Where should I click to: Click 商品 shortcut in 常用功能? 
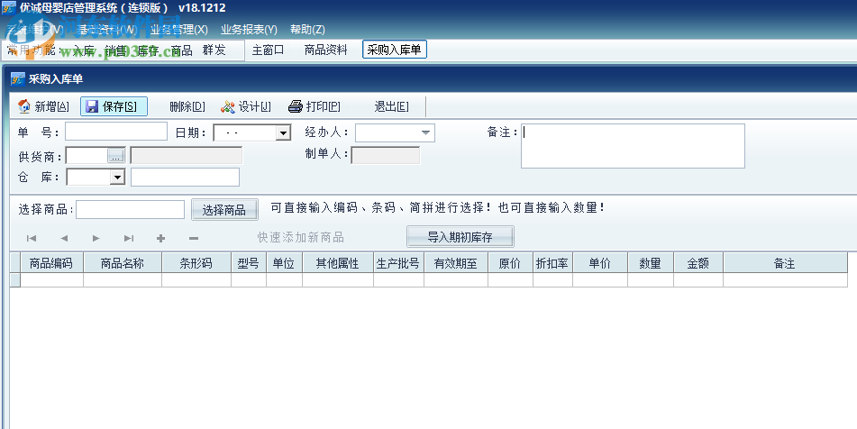pyautogui.click(x=181, y=50)
